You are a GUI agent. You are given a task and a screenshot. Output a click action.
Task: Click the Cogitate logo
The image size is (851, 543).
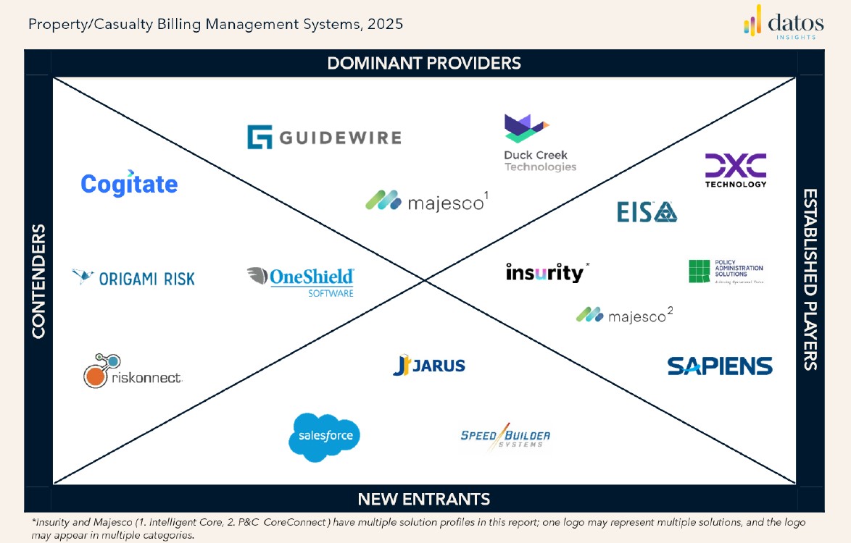tap(129, 184)
